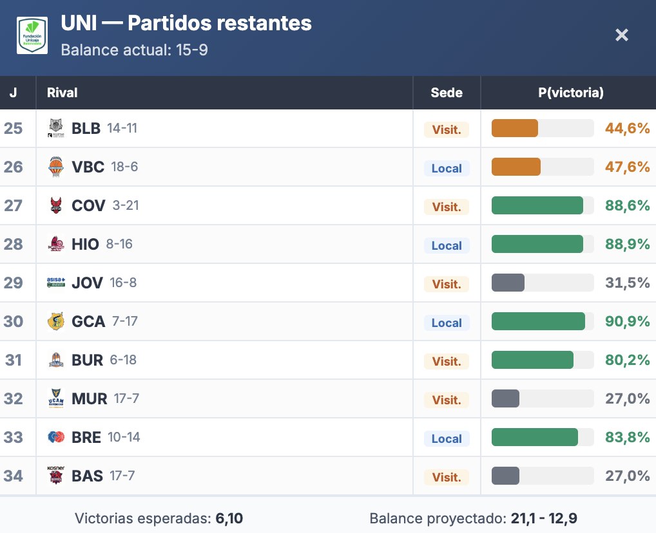
Task: Click the Local badge in VBC row
Action: click(x=447, y=168)
